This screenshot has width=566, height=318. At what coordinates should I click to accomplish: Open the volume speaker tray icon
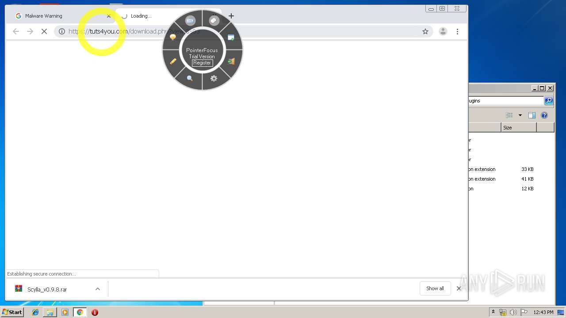click(513, 312)
